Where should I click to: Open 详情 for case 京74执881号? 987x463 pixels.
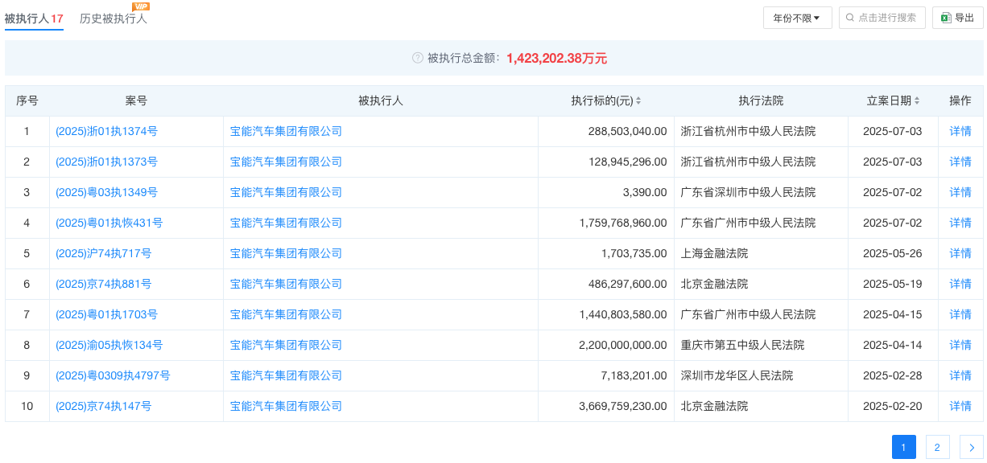click(x=960, y=284)
